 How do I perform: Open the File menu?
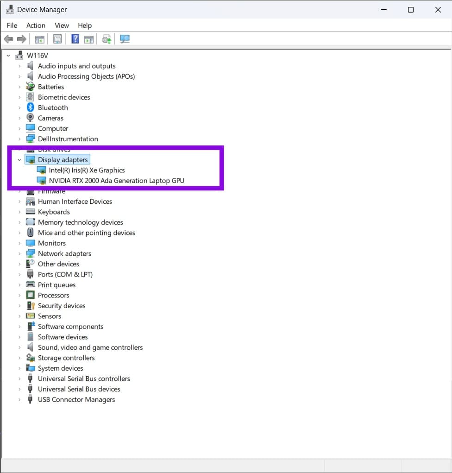(12, 25)
